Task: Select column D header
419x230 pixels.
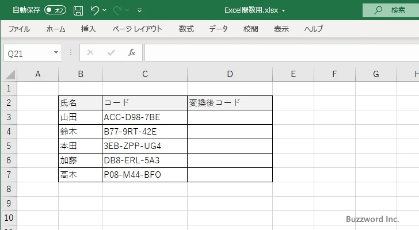Action: [x=230, y=74]
